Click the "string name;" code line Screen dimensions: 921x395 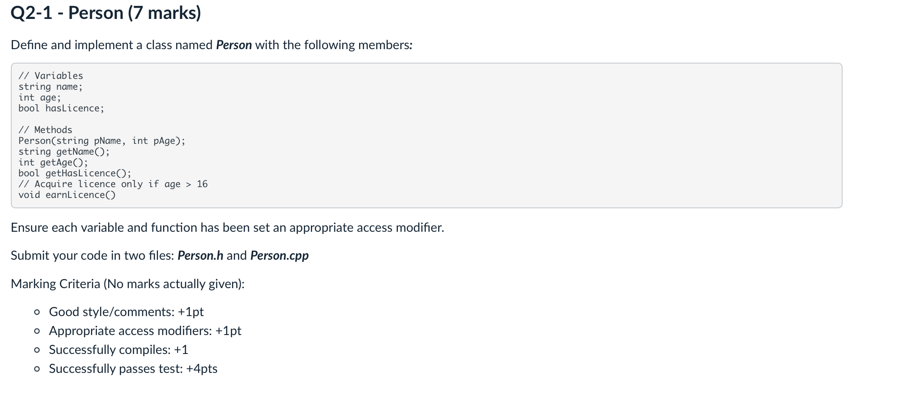click(x=50, y=87)
